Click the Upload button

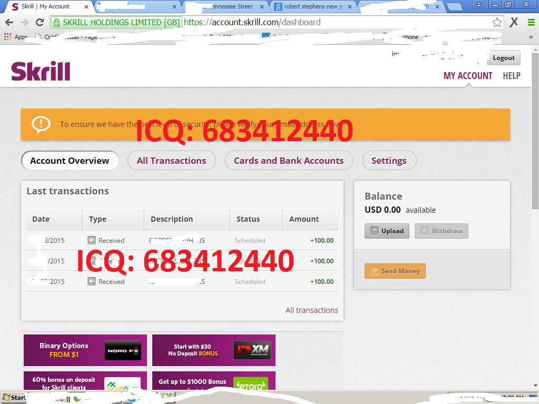[387, 231]
